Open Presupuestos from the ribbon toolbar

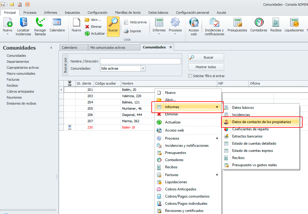[237, 23]
